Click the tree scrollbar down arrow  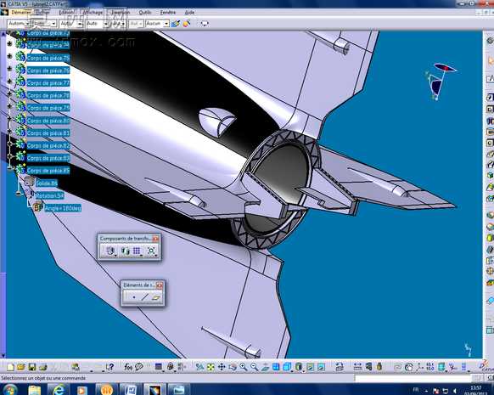coord(3,356)
